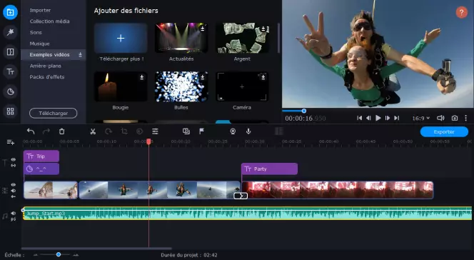The height and width of the screenshot is (260, 474).
Task: Open the More tools grid icon
Action: (x=10, y=111)
